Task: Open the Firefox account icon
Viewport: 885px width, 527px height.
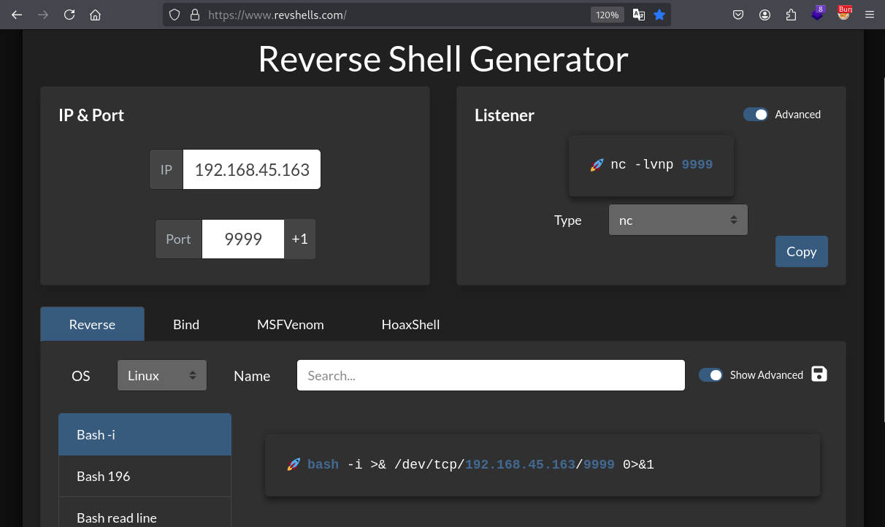Action: tap(765, 15)
